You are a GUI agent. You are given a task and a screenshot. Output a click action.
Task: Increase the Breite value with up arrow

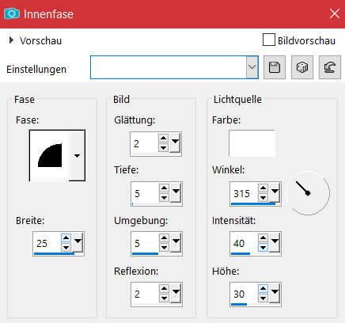(66, 238)
